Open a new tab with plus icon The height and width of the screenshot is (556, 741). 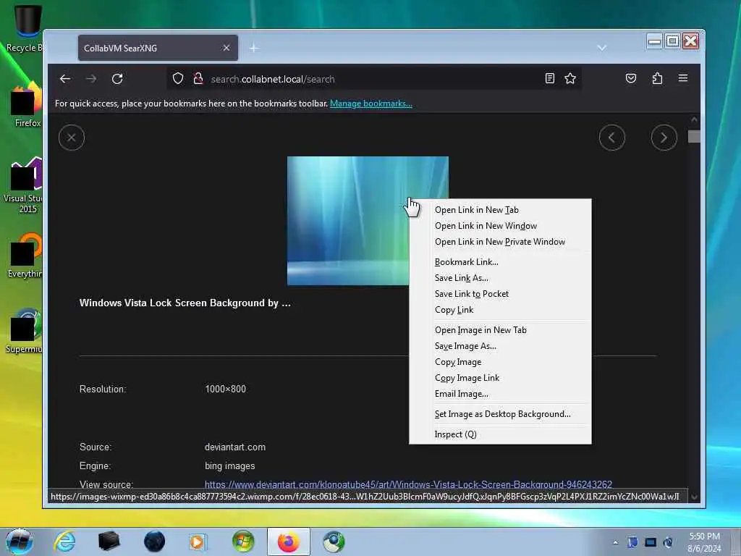[x=254, y=49]
